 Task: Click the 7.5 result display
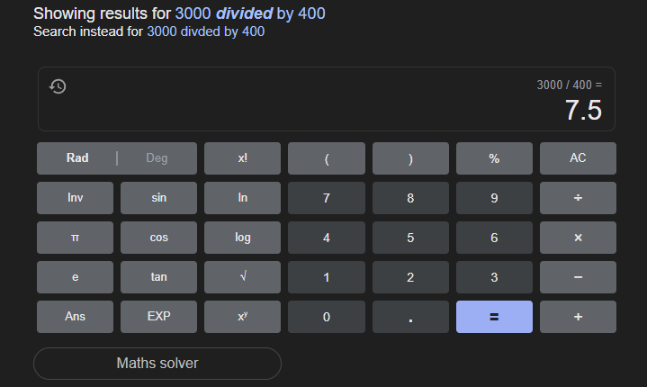tap(583, 110)
